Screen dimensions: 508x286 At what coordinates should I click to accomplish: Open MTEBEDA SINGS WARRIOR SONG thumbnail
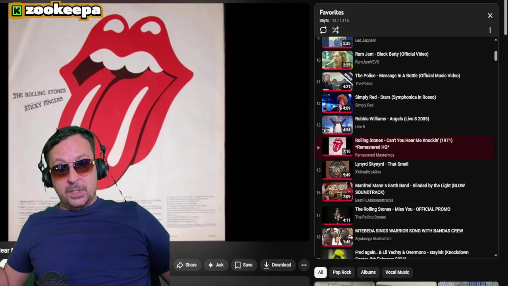click(337, 236)
